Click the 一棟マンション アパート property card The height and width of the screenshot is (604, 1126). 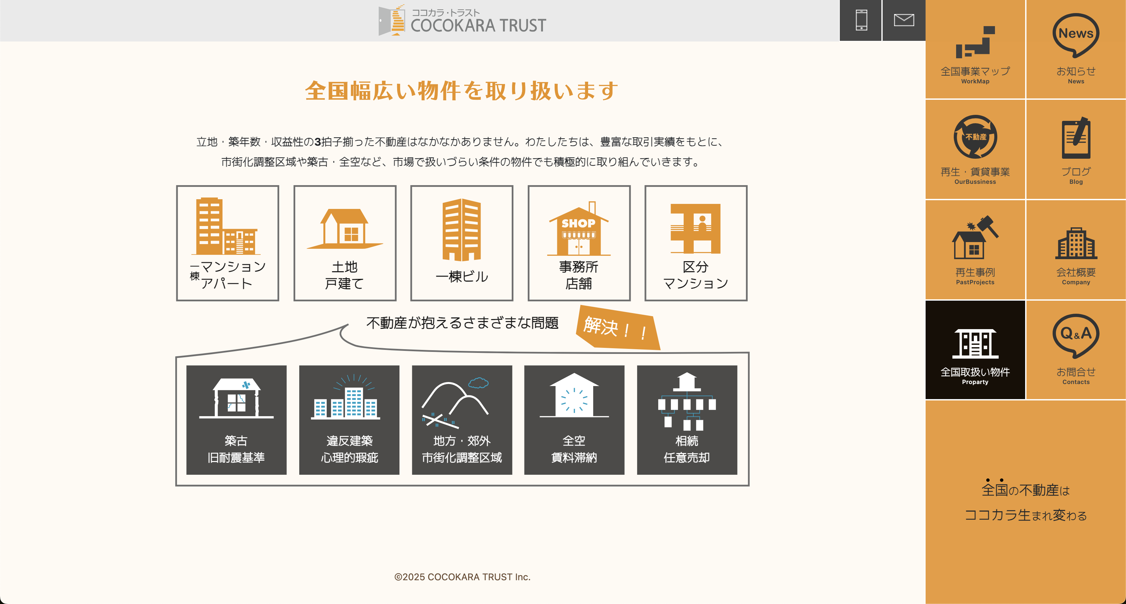(x=227, y=243)
